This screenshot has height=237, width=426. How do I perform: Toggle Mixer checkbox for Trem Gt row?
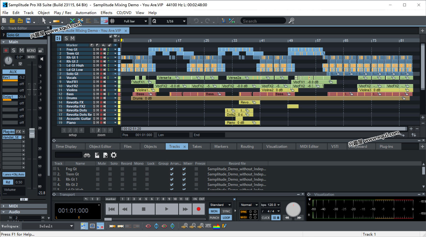coord(184,174)
